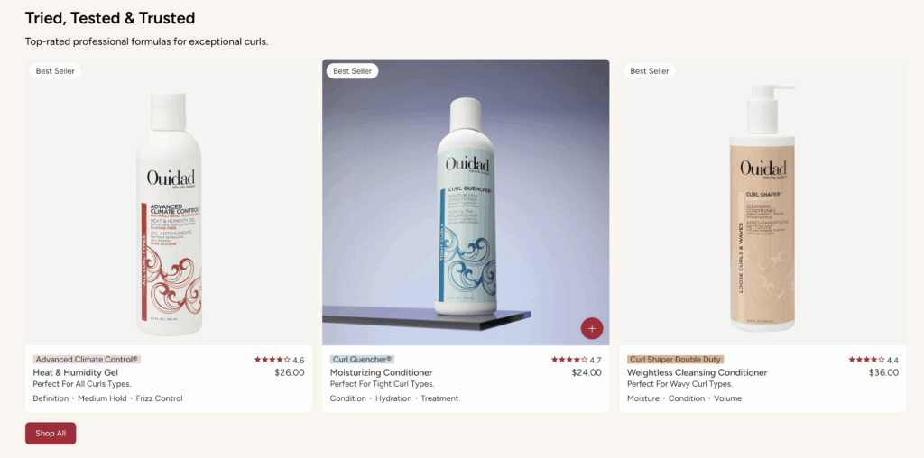Click the red plus quick-add icon
The image size is (924, 458).
592,328
